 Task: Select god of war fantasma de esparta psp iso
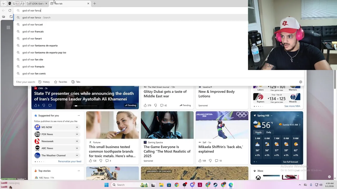point(131,52)
